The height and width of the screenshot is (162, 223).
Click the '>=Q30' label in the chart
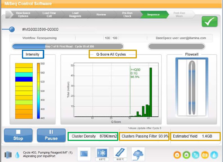pyautogui.click(x=135, y=70)
